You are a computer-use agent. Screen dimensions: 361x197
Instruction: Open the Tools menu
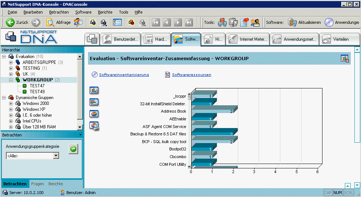[123, 12]
